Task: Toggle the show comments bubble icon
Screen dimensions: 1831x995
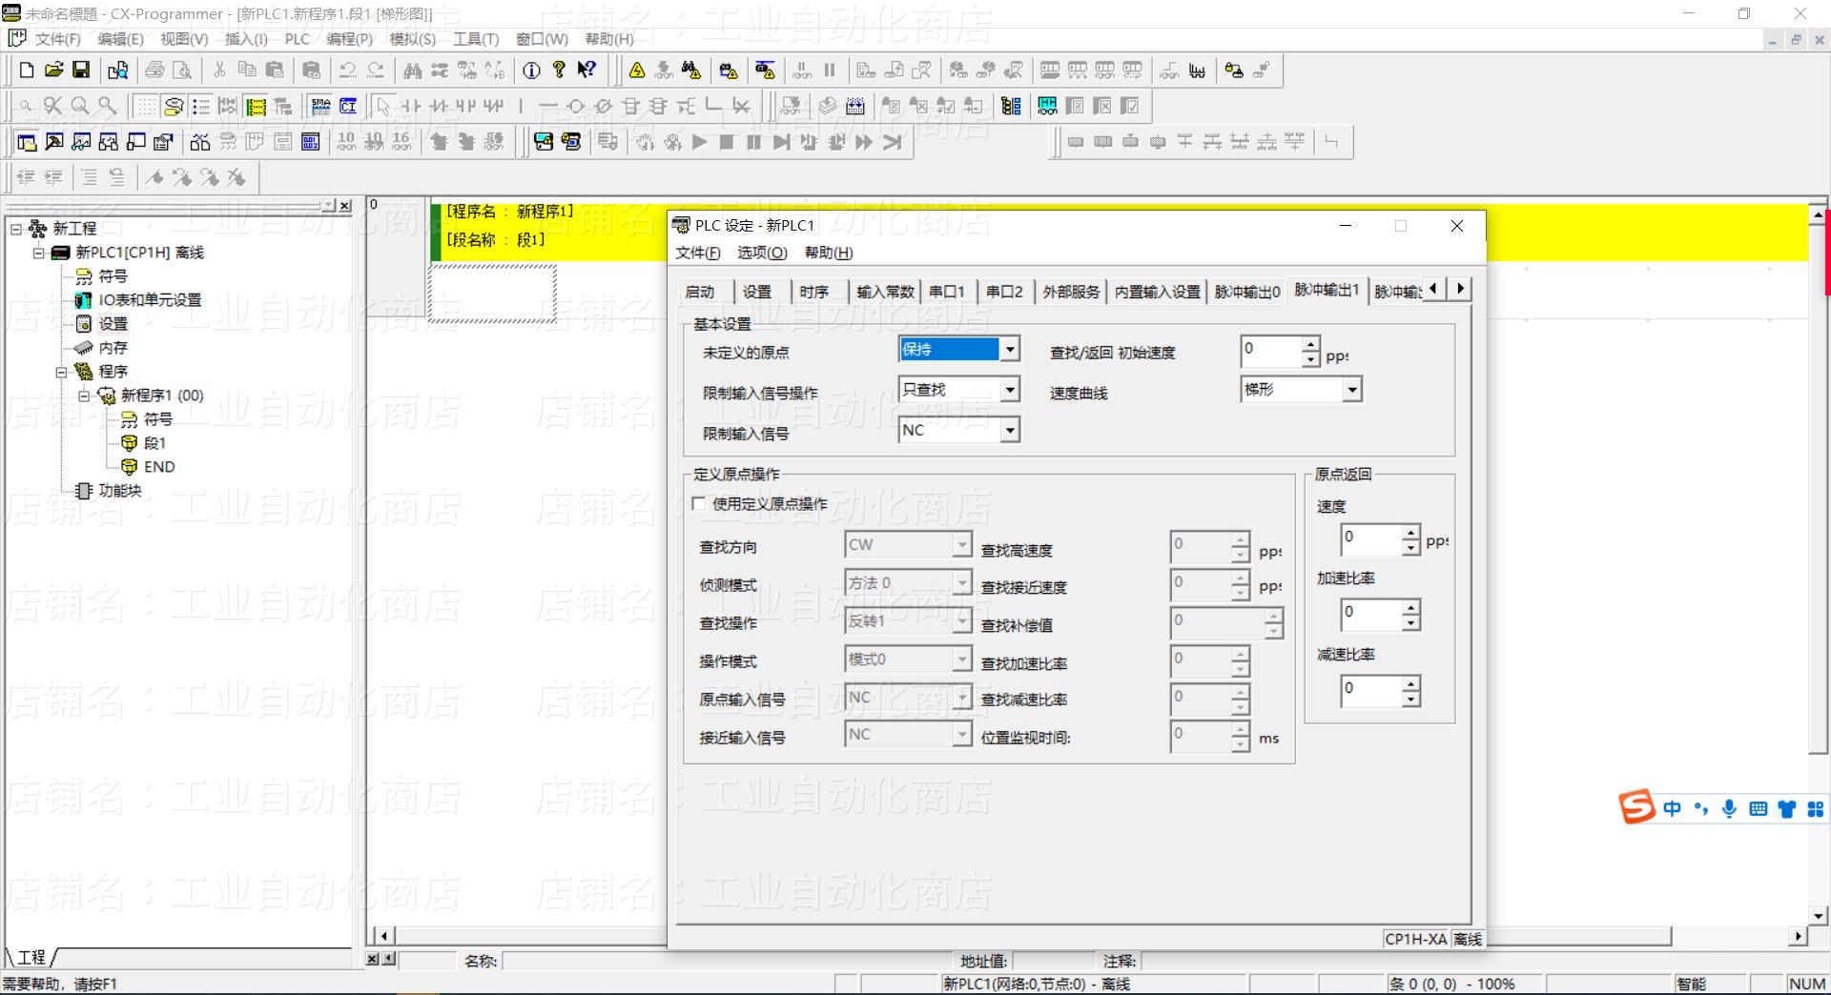Action: point(173,106)
